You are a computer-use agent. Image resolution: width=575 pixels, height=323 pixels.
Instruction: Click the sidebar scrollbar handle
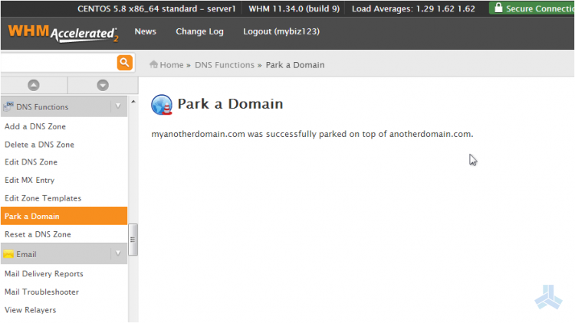(x=133, y=240)
